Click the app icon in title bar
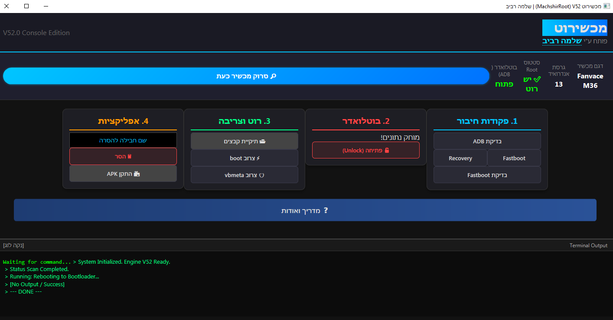 coord(606,6)
